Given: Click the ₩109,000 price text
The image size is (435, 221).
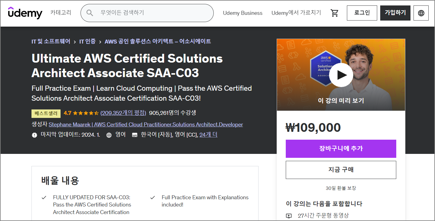Looking at the screenshot, I should (x=313, y=128).
